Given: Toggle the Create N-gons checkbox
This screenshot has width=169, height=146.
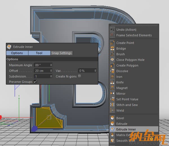Looking at the screenshot, I should tap(79, 76).
